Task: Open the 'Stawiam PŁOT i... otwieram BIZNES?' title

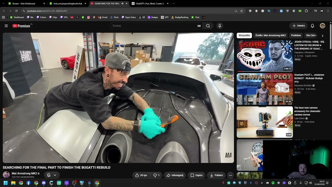Action: 309,78
